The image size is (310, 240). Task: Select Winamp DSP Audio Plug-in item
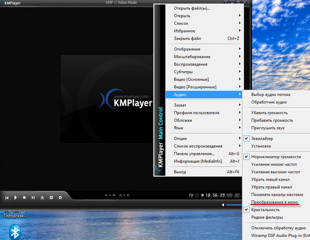(x=276, y=235)
